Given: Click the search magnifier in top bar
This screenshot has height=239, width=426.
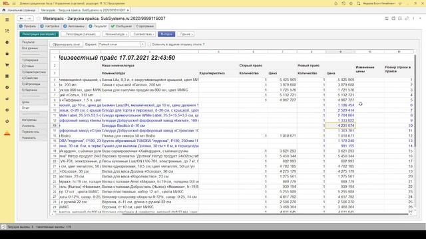Looking at the screenshot, I should (x=359, y=3).
